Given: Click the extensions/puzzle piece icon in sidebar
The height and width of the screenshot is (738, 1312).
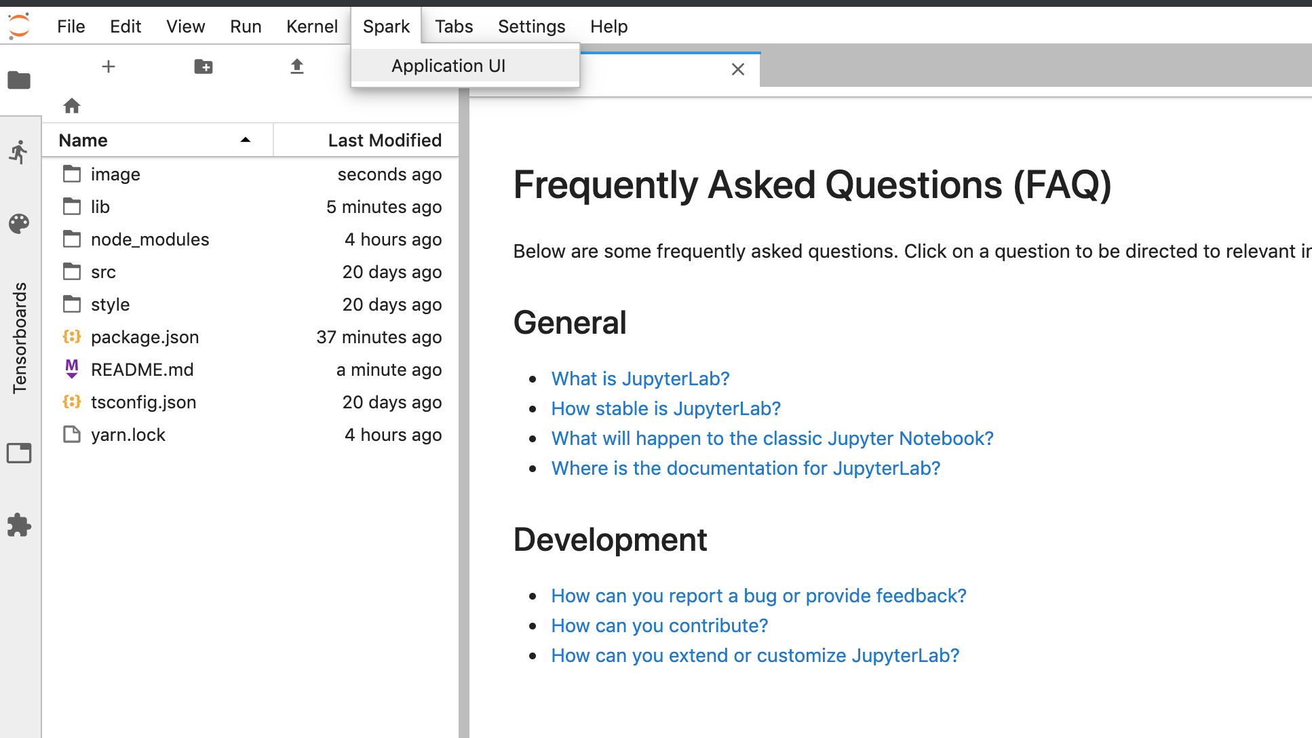Looking at the screenshot, I should (20, 525).
